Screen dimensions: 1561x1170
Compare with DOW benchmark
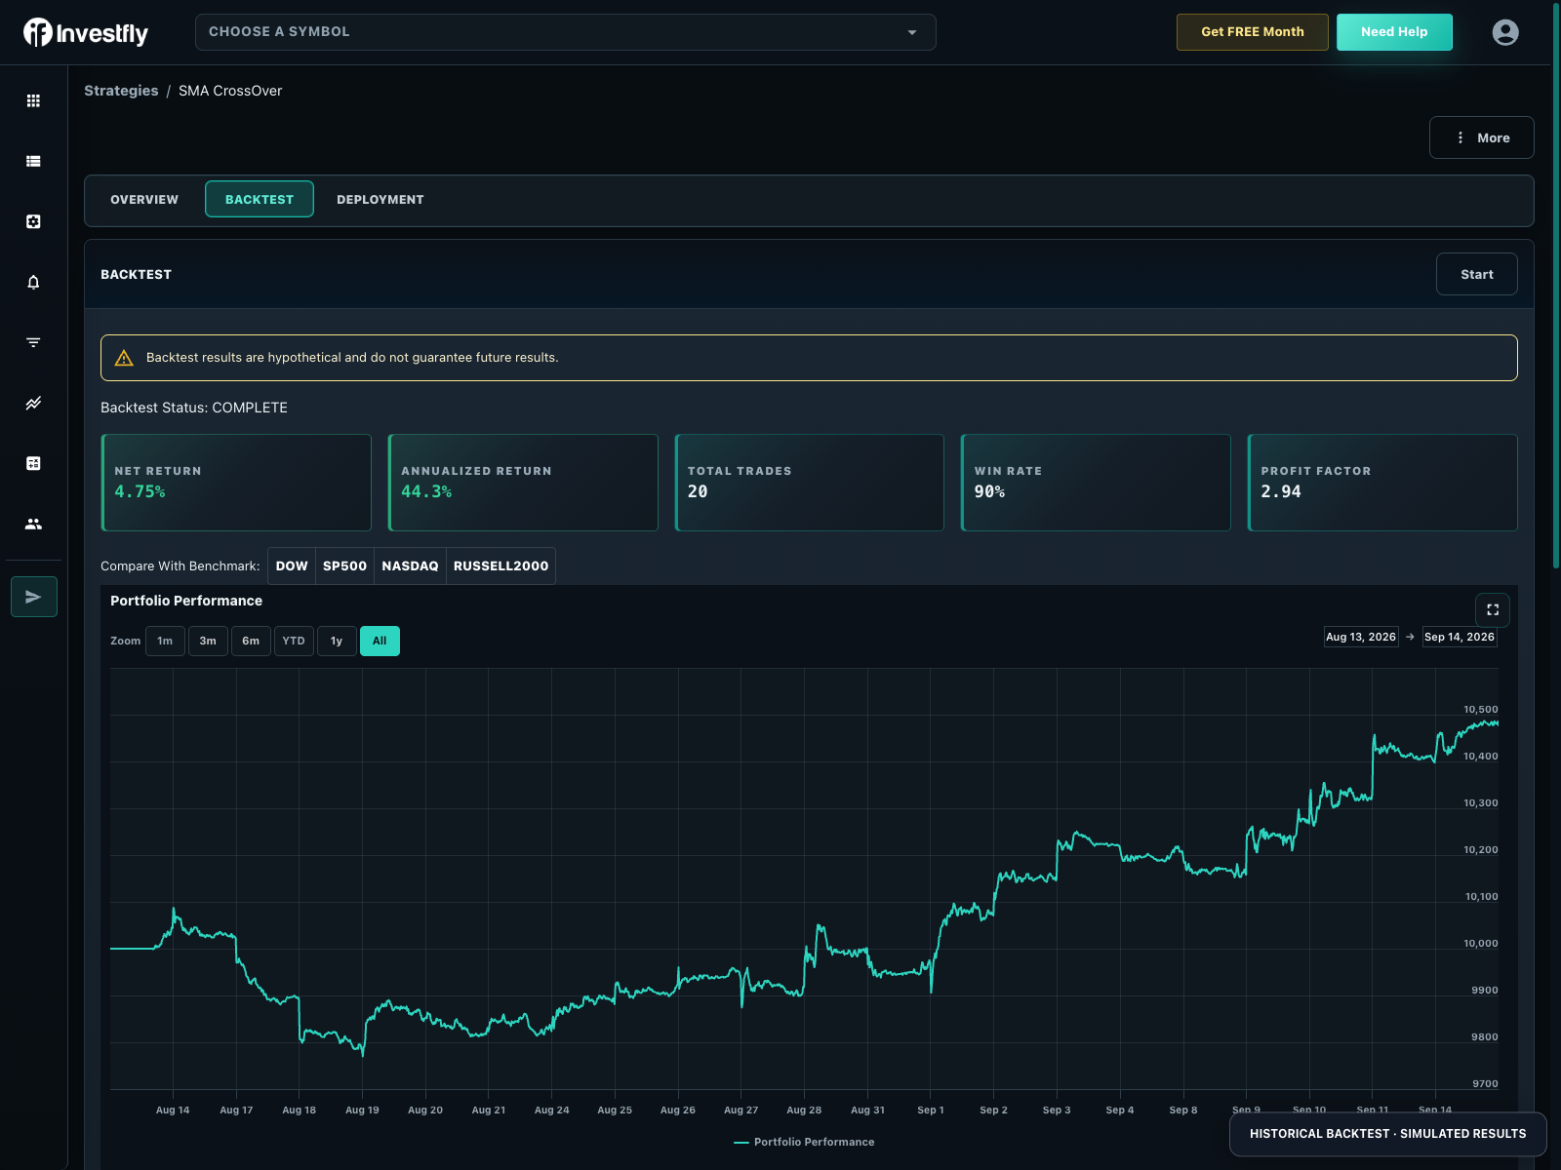(292, 566)
